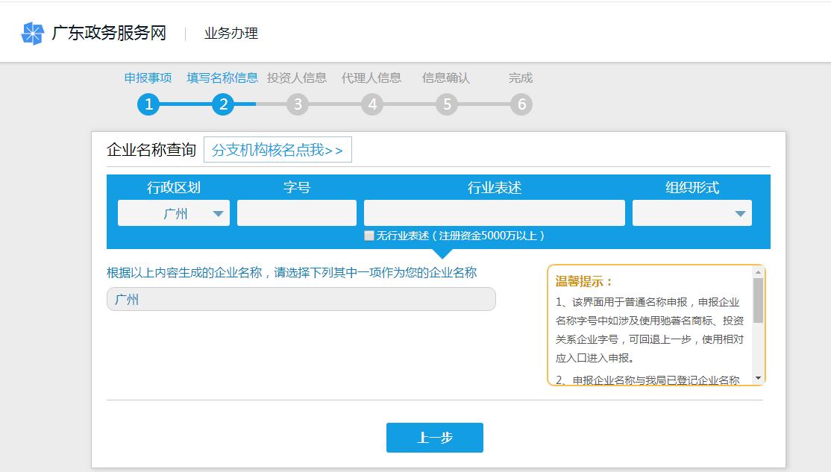Enable the 无行业表述 checkbox
831x472 pixels.
369,236
